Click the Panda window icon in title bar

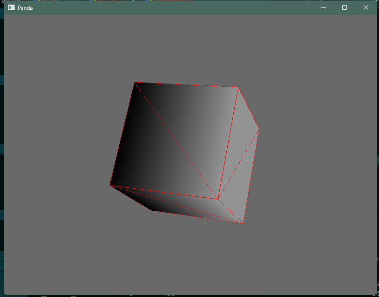pos(11,8)
